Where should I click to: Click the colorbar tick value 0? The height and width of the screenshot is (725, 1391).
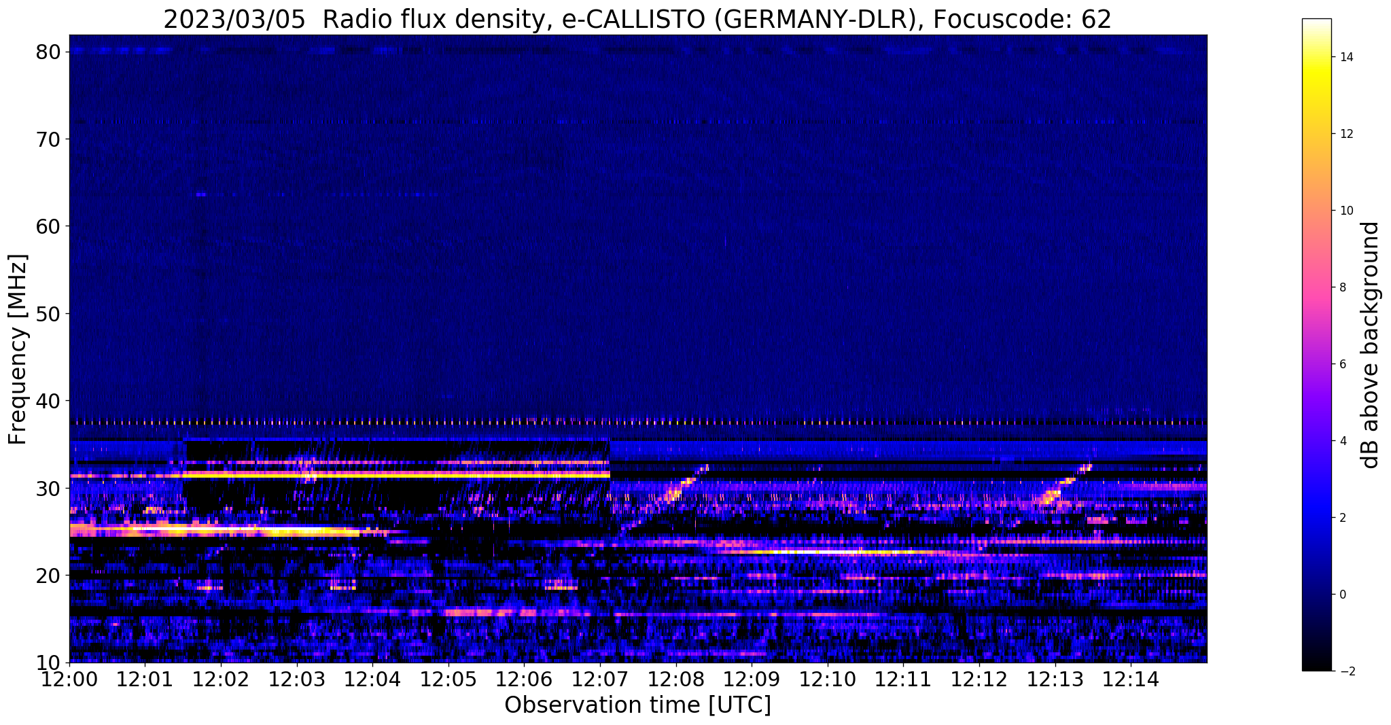click(x=1342, y=595)
